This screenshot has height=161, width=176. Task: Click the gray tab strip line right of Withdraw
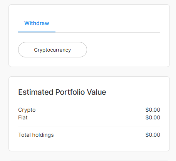pyautogui.click(x=108, y=32)
